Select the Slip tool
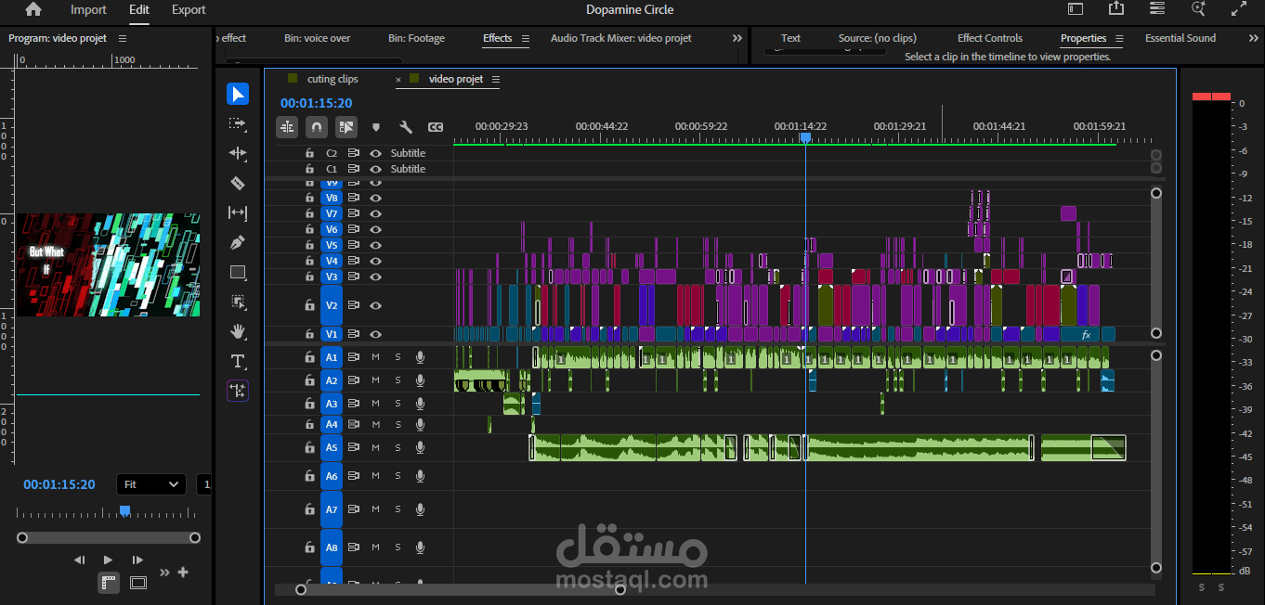The height and width of the screenshot is (605, 1265). [x=238, y=212]
